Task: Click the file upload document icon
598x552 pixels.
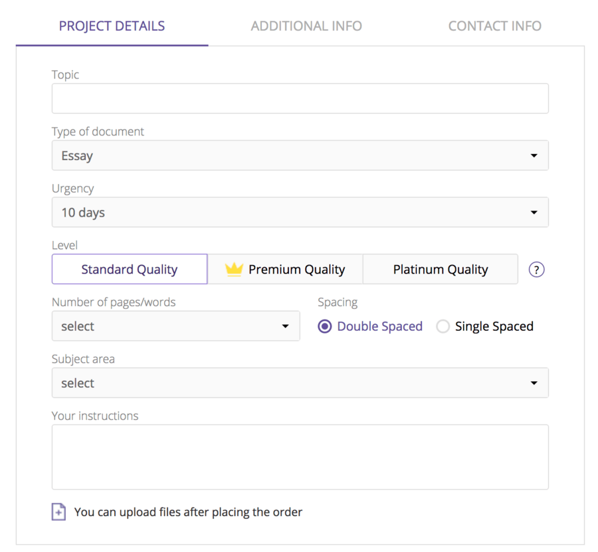Action: pyautogui.click(x=58, y=511)
